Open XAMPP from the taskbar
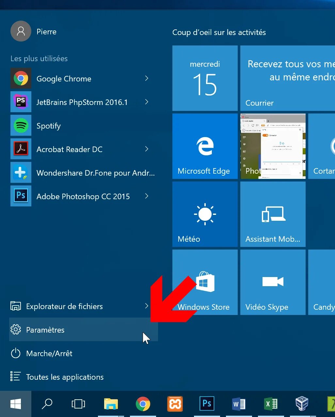This screenshot has height=417, width=335. tap(175, 404)
